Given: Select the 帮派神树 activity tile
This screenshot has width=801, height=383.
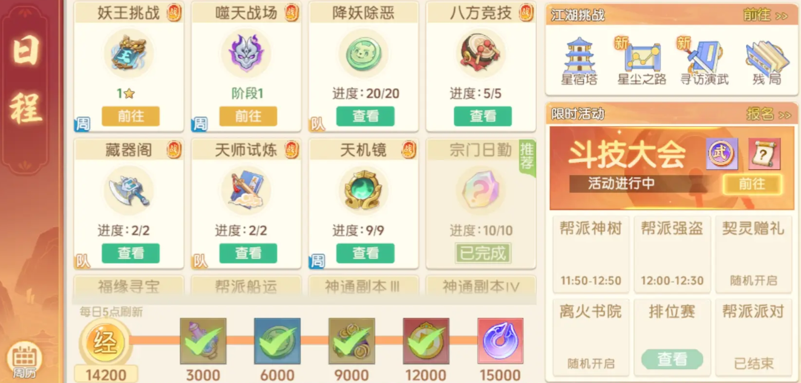Looking at the screenshot, I should coord(590,254).
